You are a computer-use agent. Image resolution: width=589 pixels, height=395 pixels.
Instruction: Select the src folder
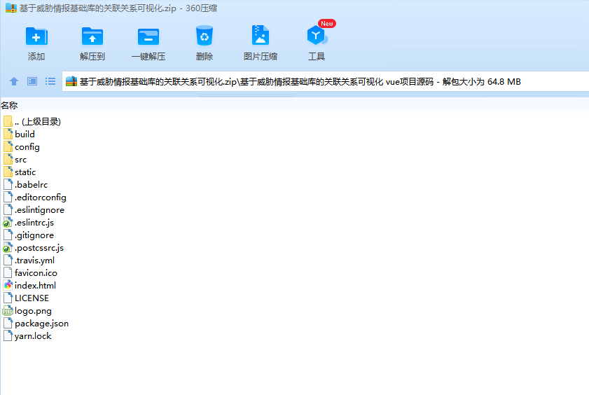15,160
